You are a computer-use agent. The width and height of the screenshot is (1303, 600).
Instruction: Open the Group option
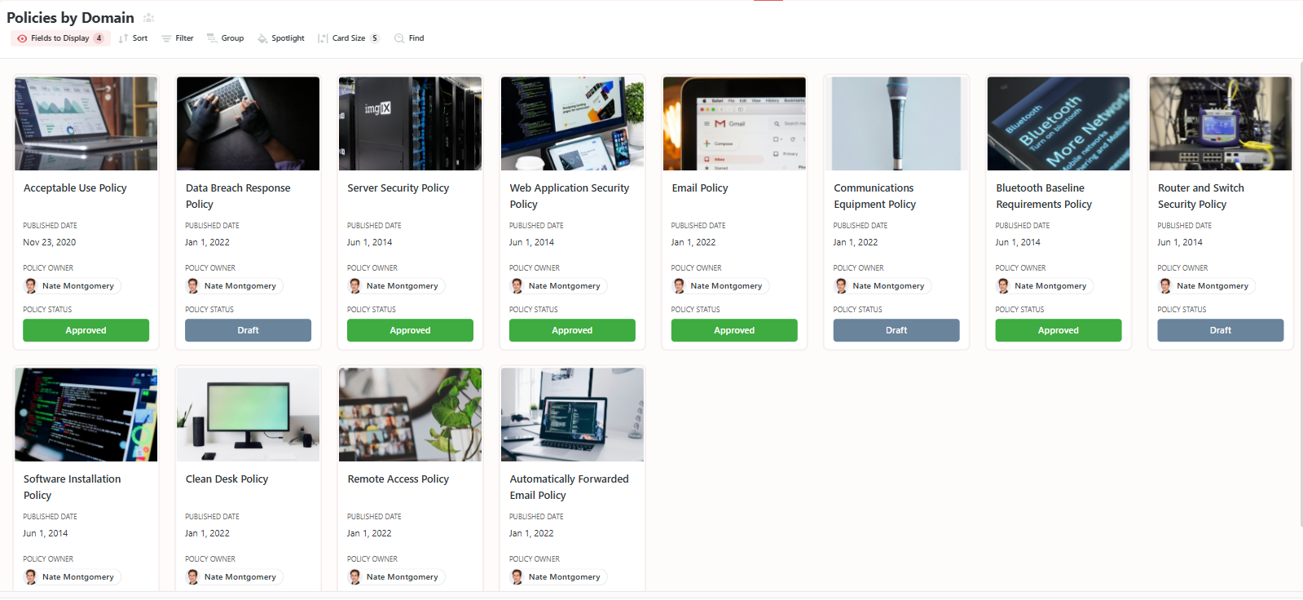click(x=225, y=38)
